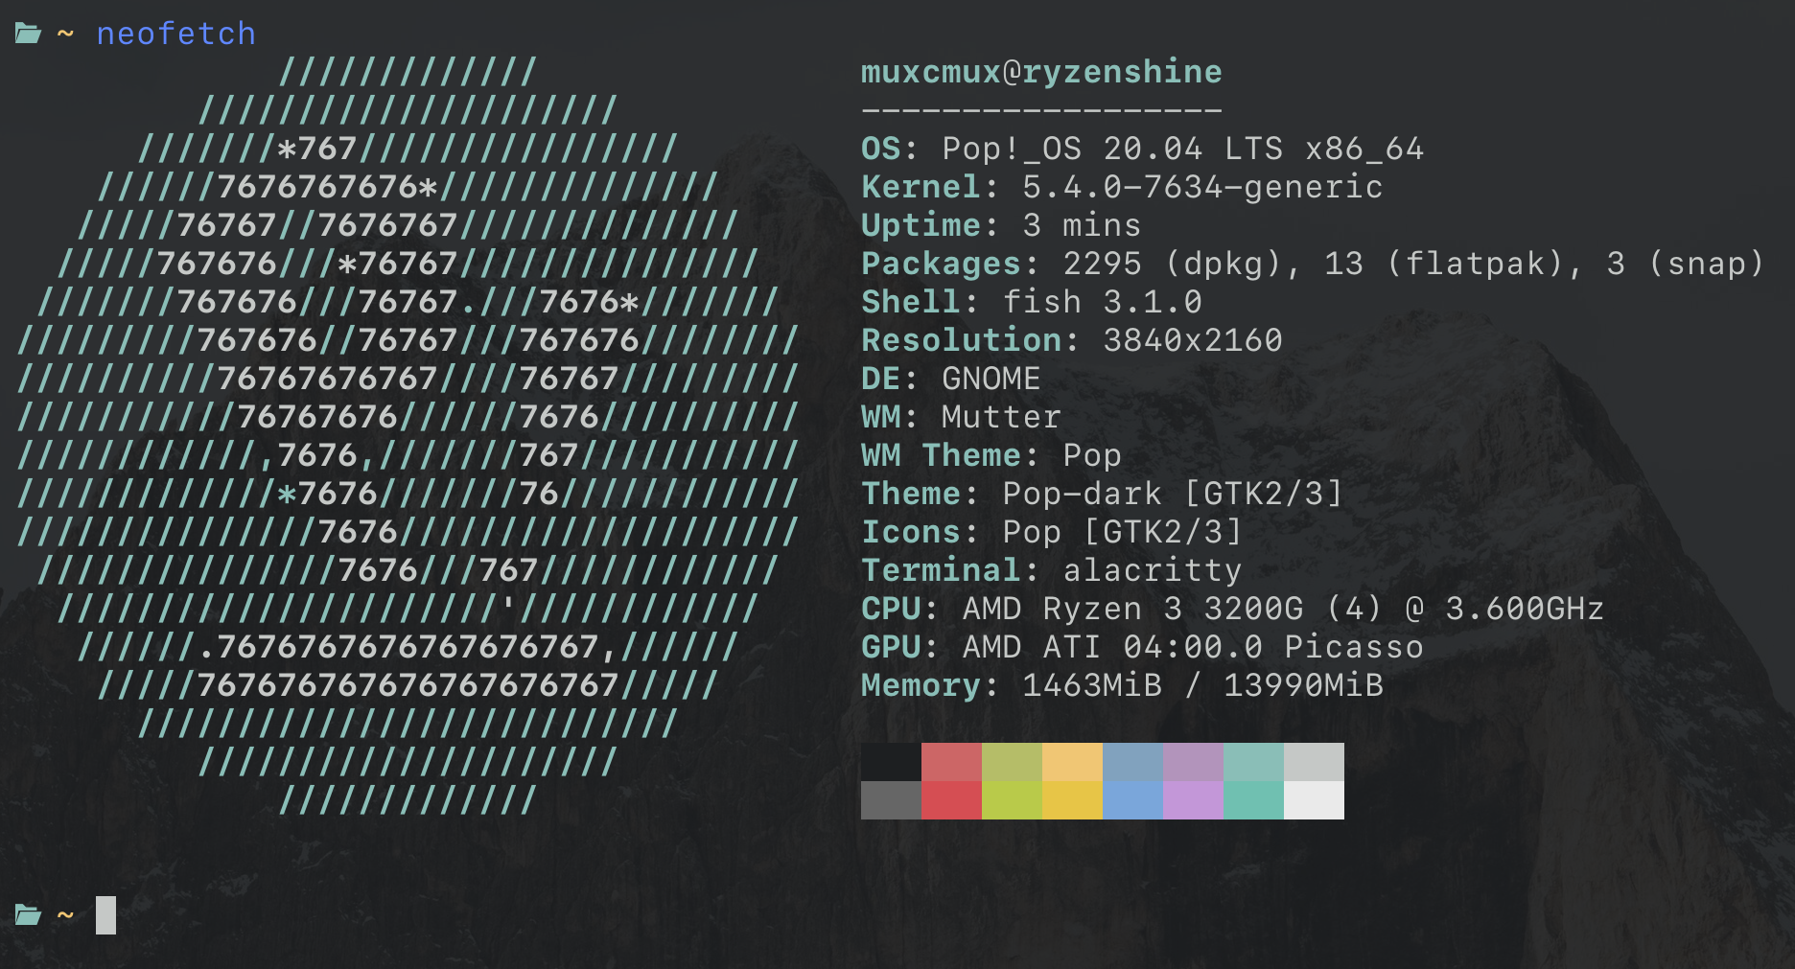Click the GPU line 'AMD ATI 04:00.0 Picasso'
Screen dimensions: 1795x969
[x=1142, y=647]
